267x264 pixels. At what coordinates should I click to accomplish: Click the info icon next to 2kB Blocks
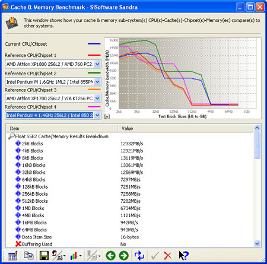[x=18, y=144]
